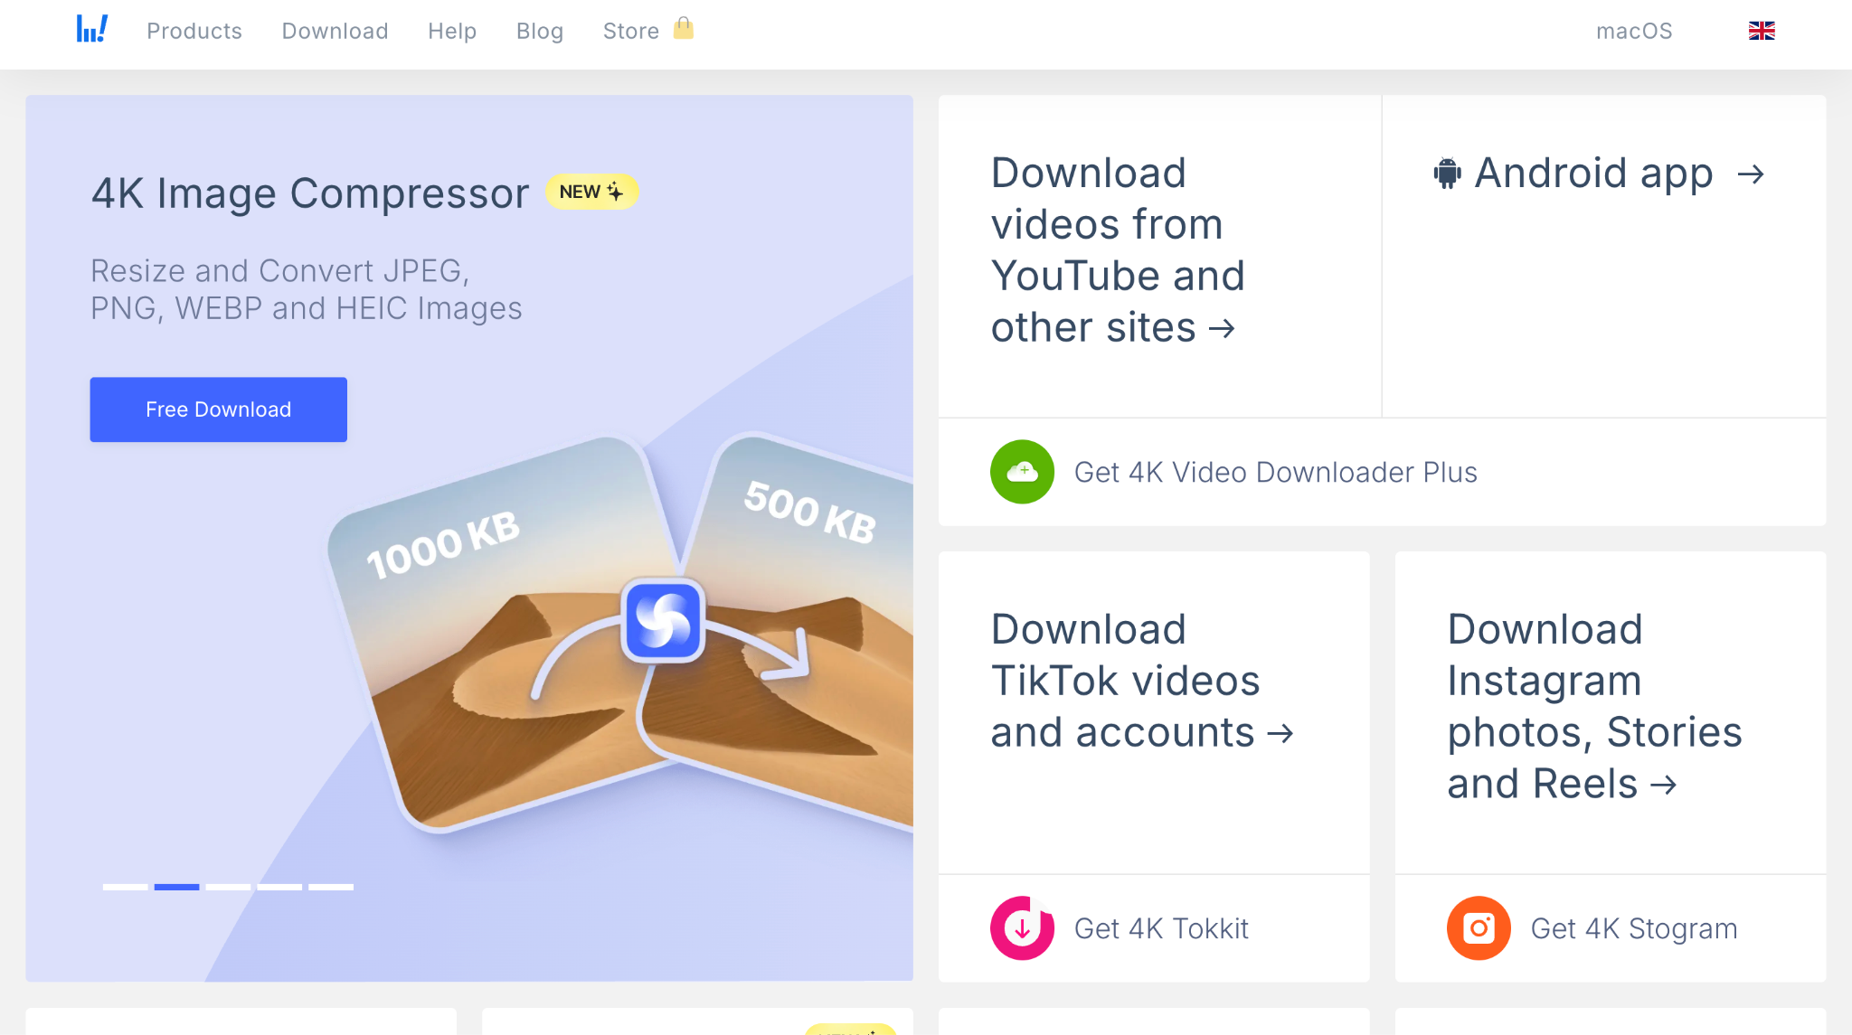
Task: Click the green cloud icon for 4K Video Downloader Plus
Action: [x=1022, y=472]
